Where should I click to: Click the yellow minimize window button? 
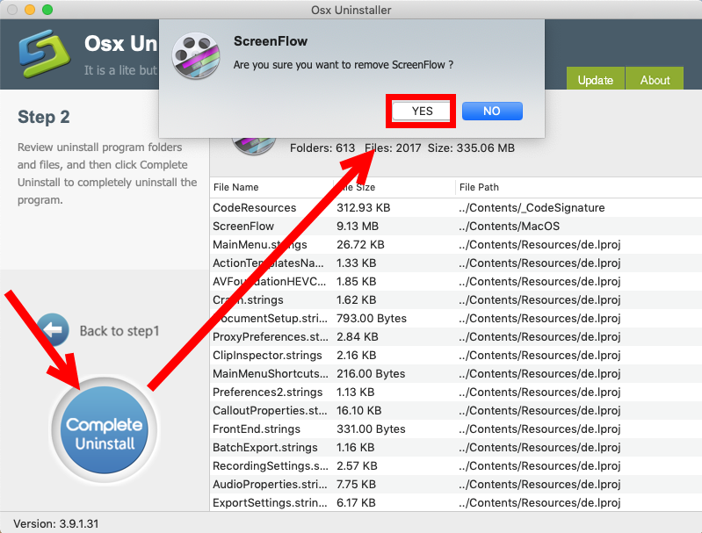30,10
